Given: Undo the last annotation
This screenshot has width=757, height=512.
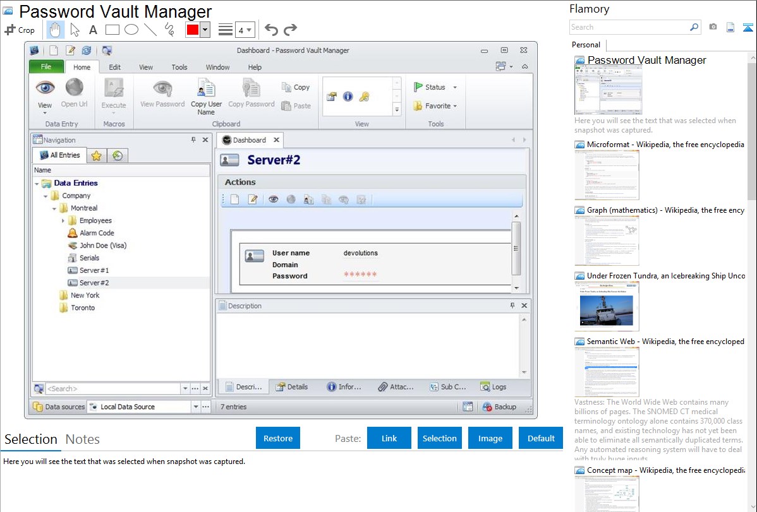Looking at the screenshot, I should click(271, 30).
